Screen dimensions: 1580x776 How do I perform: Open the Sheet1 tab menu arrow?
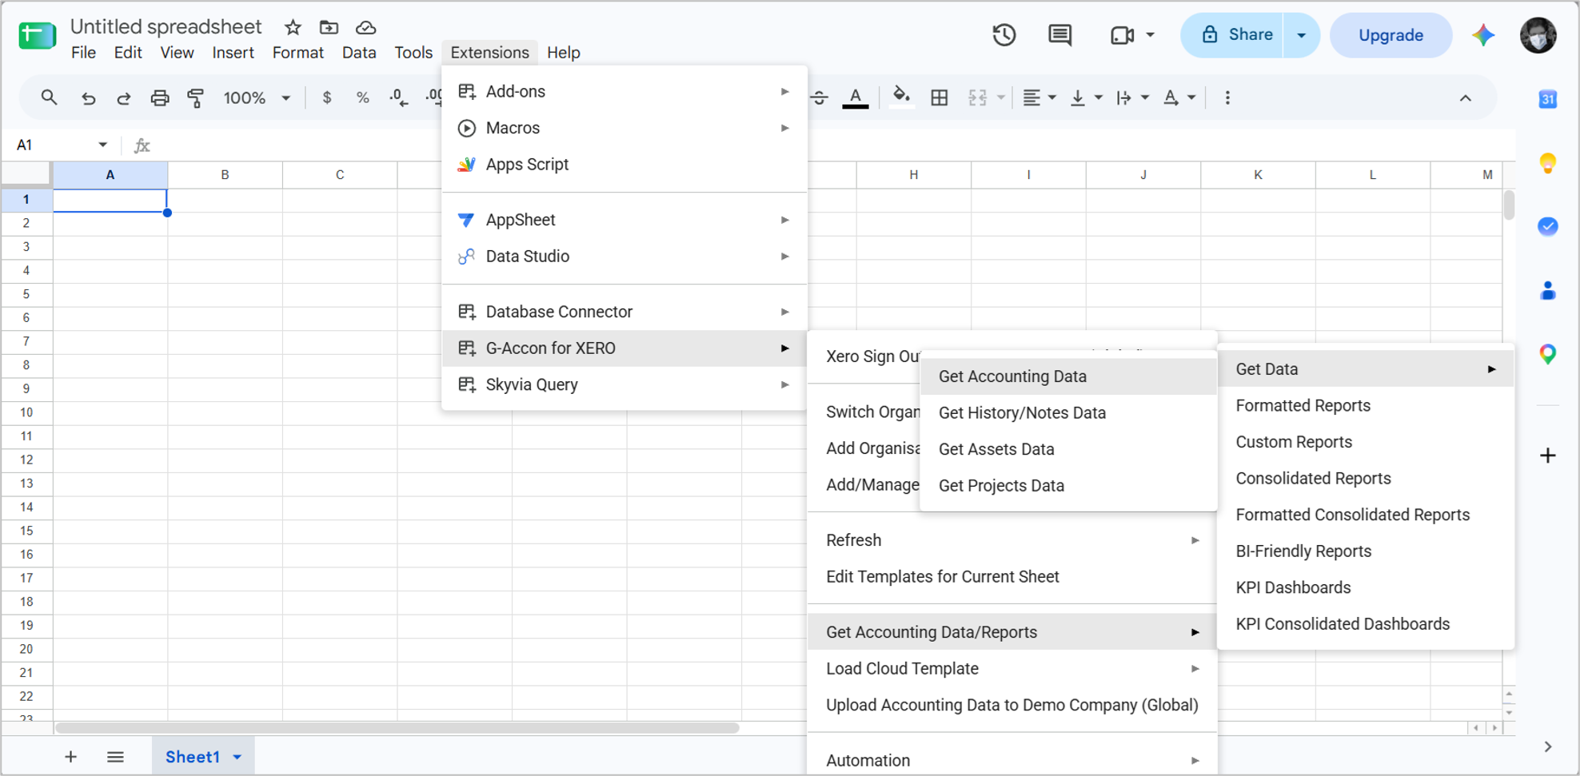coord(237,757)
